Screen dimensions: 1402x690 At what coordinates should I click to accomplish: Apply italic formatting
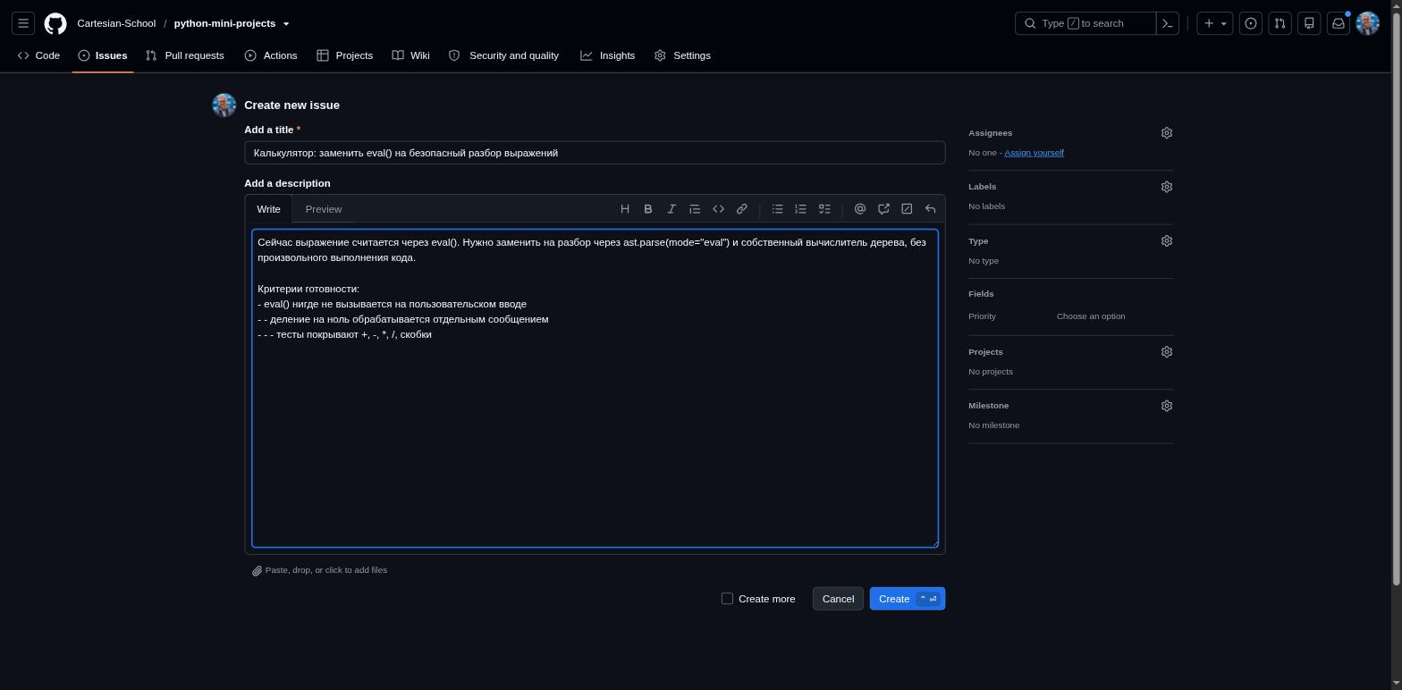tap(671, 209)
